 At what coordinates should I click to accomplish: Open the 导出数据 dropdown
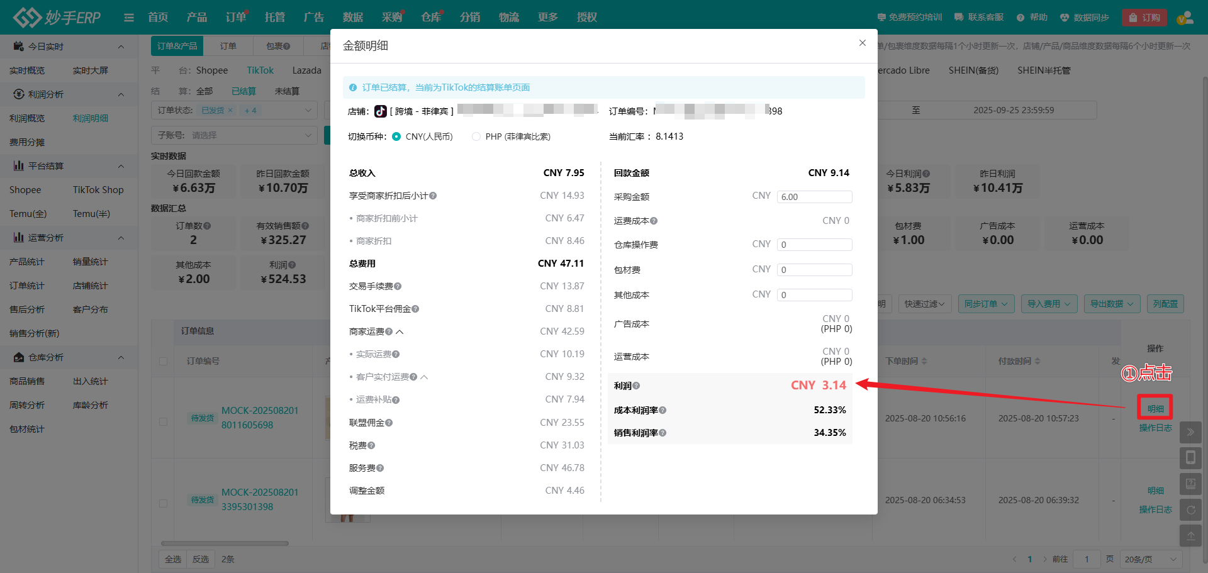(1112, 304)
